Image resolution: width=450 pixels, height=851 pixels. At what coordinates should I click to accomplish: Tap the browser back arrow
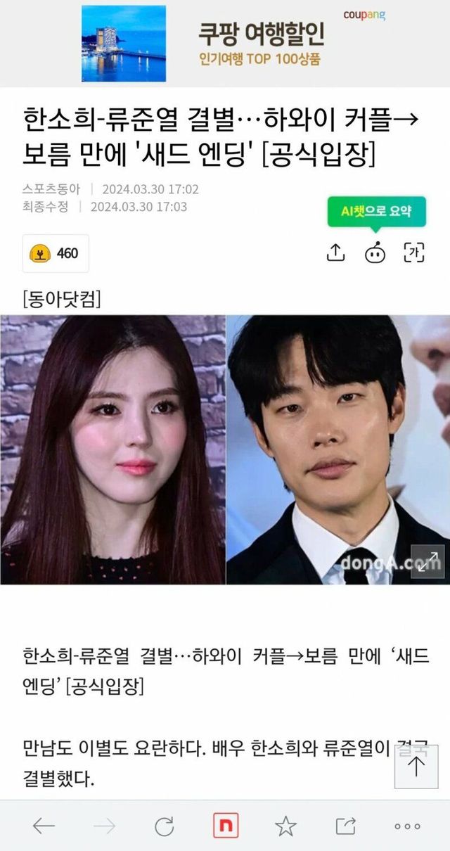(44, 826)
